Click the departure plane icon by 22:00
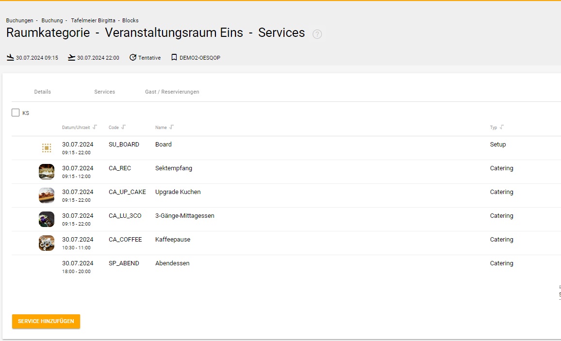The height and width of the screenshot is (341, 561). point(71,57)
